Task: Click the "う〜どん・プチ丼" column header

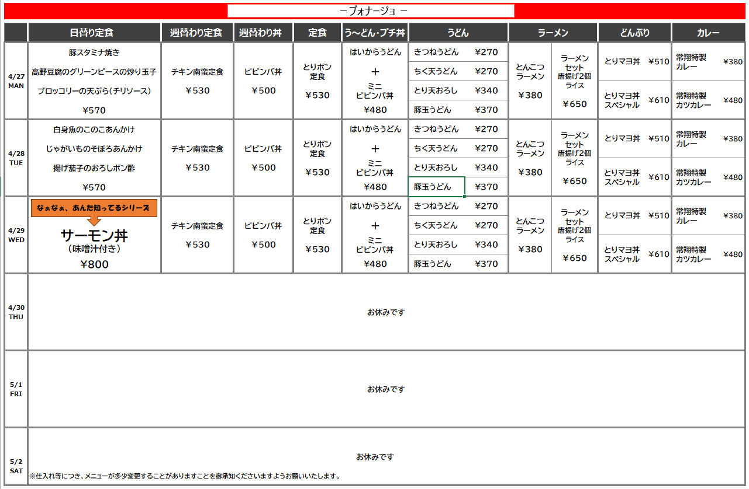Action: click(x=375, y=33)
